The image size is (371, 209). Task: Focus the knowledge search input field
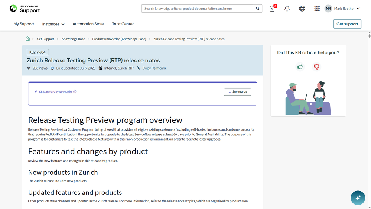[197, 9]
